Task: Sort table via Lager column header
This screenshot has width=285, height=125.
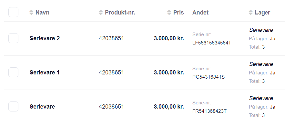Action: click(262, 13)
